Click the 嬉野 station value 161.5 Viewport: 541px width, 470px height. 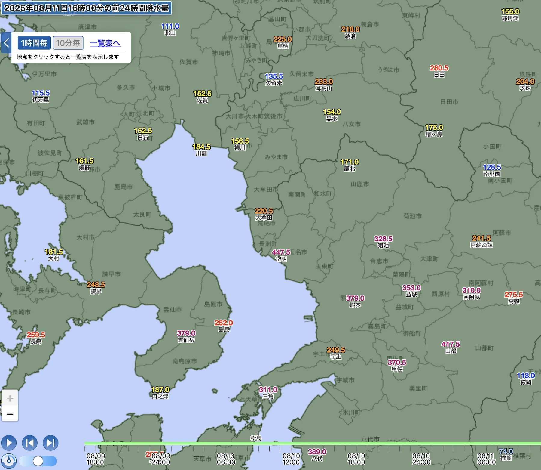[84, 161]
